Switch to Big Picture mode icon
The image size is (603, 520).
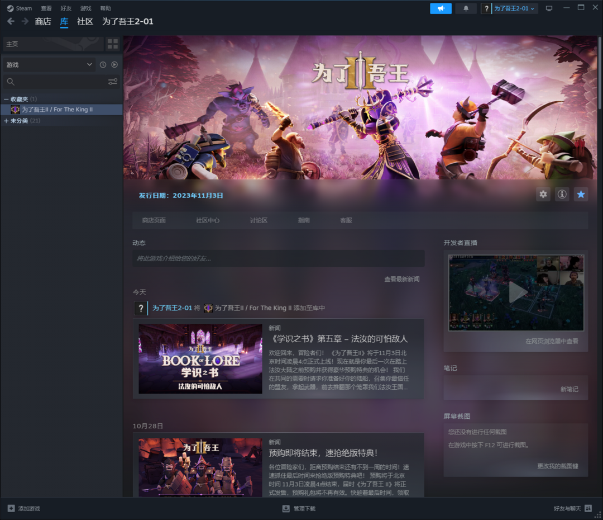pyautogui.click(x=549, y=8)
